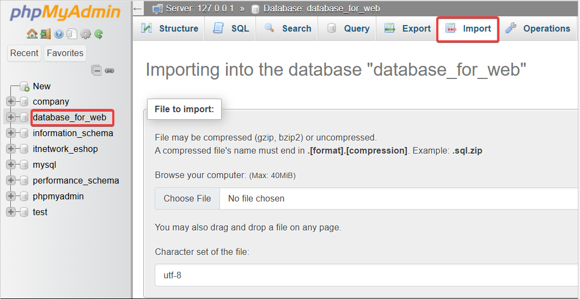
Task: Click the Choose File button
Action: [x=187, y=199]
